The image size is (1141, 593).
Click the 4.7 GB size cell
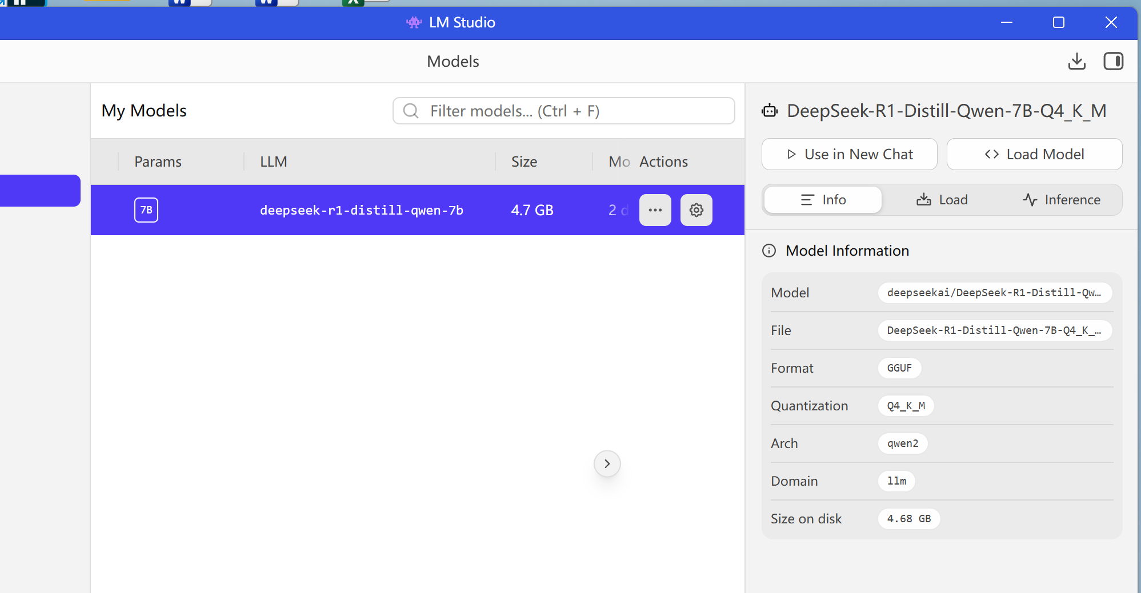[x=533, y=210]
